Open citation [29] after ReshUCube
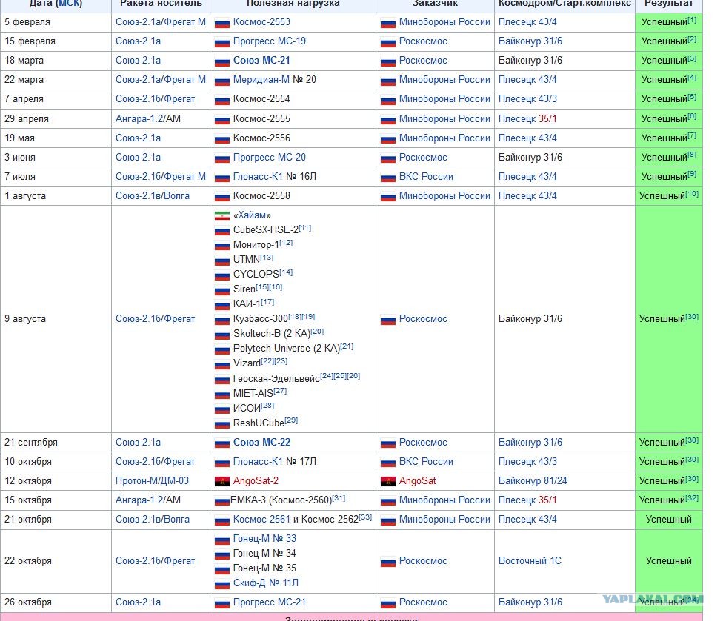The image size is (723, 621). click(x=291, y=420)
